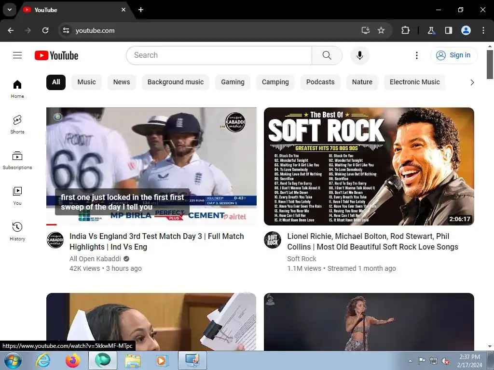Open the YouTube hamburger guide menu
Screen dimensions: 494x370
[17, 55]
